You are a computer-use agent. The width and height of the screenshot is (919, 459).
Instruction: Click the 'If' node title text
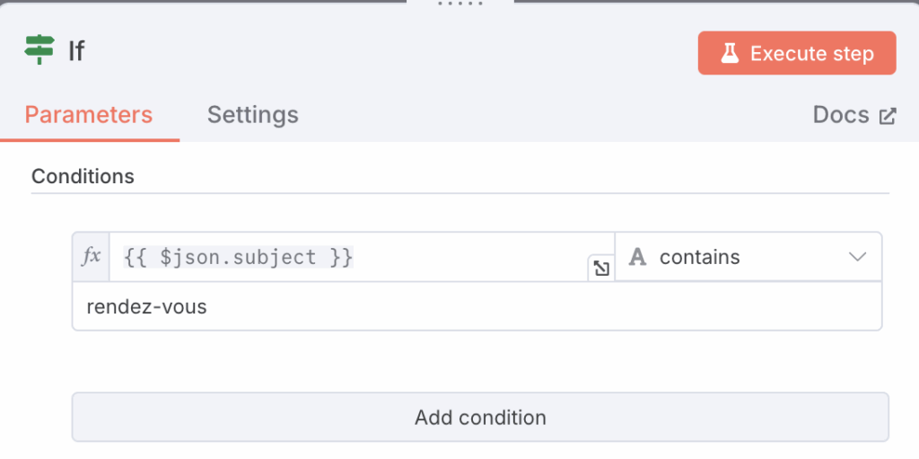(77, 51)
